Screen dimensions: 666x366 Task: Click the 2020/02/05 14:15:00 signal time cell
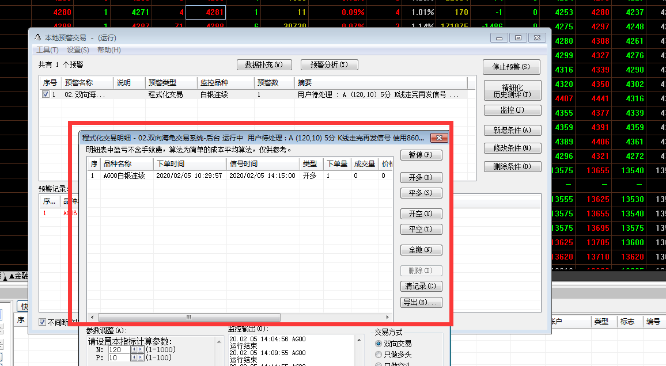[x=262, y=176]
